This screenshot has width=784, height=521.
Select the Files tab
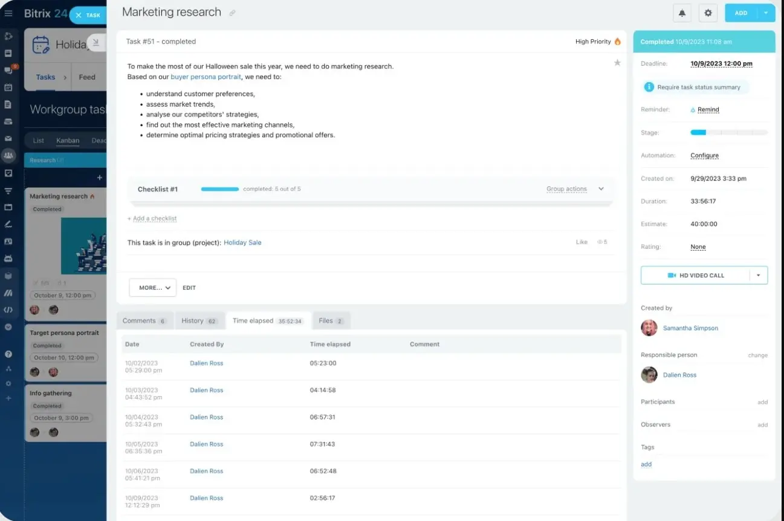[331, 321]
